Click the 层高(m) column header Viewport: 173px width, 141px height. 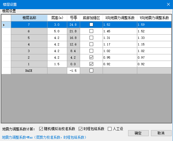(57, 18)
